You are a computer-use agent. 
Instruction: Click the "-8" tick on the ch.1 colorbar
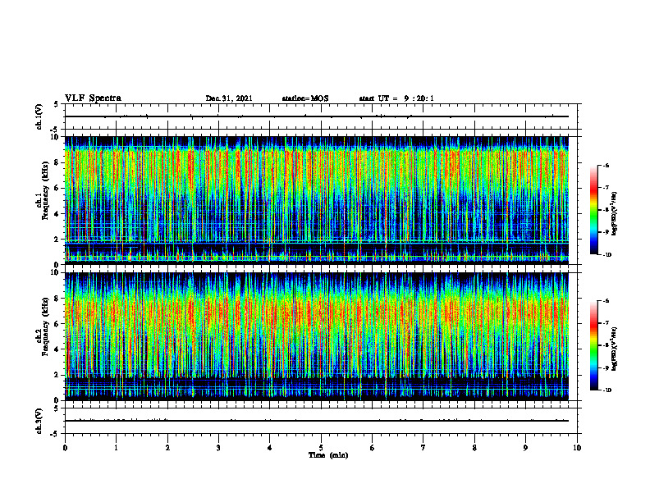click(606, 210)
